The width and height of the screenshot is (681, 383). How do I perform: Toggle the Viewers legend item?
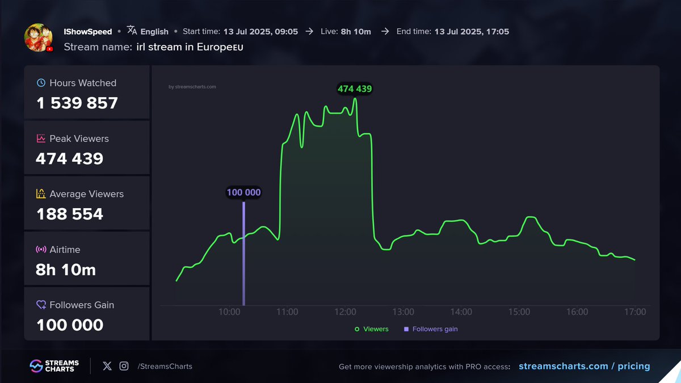[372, 329]
